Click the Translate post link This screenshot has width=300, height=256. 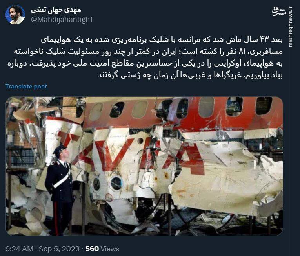click(x=26, y=87)
